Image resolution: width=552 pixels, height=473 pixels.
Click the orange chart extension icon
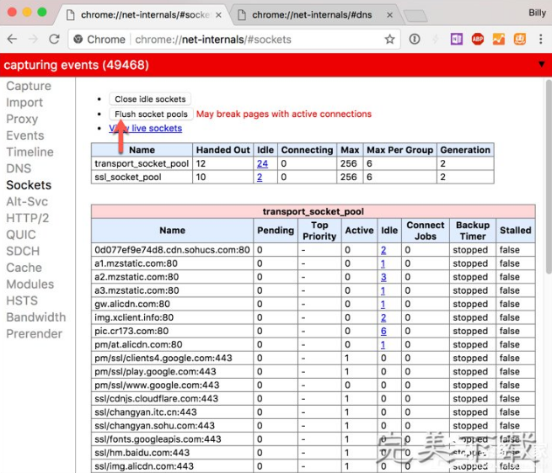(x=499, y=40)
